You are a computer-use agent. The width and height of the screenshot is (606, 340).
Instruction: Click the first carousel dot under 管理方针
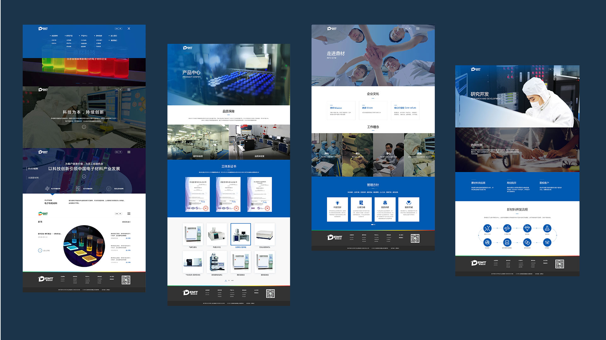372,225
